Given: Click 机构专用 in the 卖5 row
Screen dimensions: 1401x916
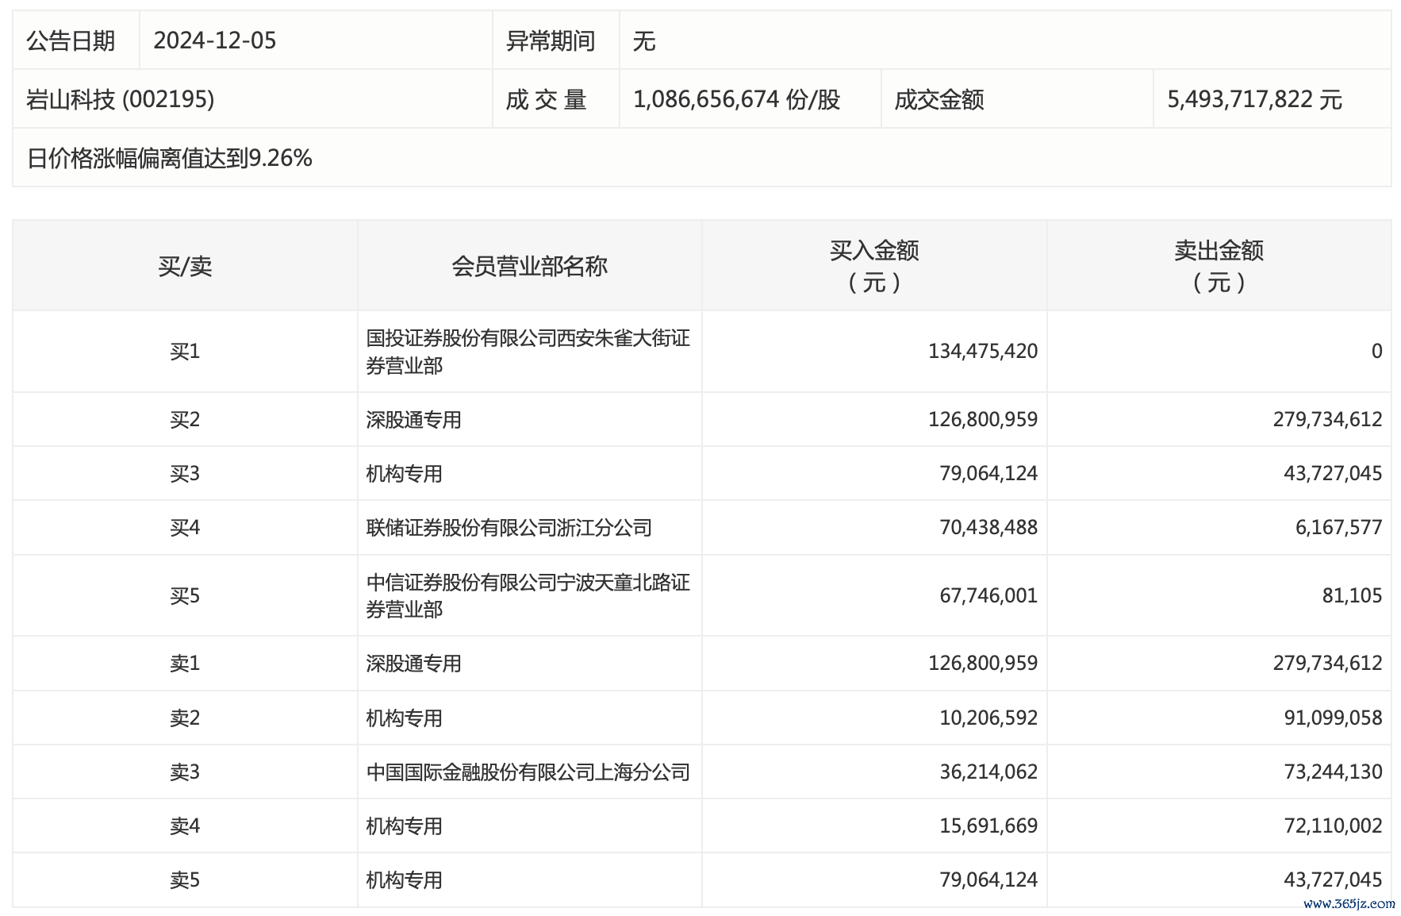Looking at the screenshot, I should [404, 880].
